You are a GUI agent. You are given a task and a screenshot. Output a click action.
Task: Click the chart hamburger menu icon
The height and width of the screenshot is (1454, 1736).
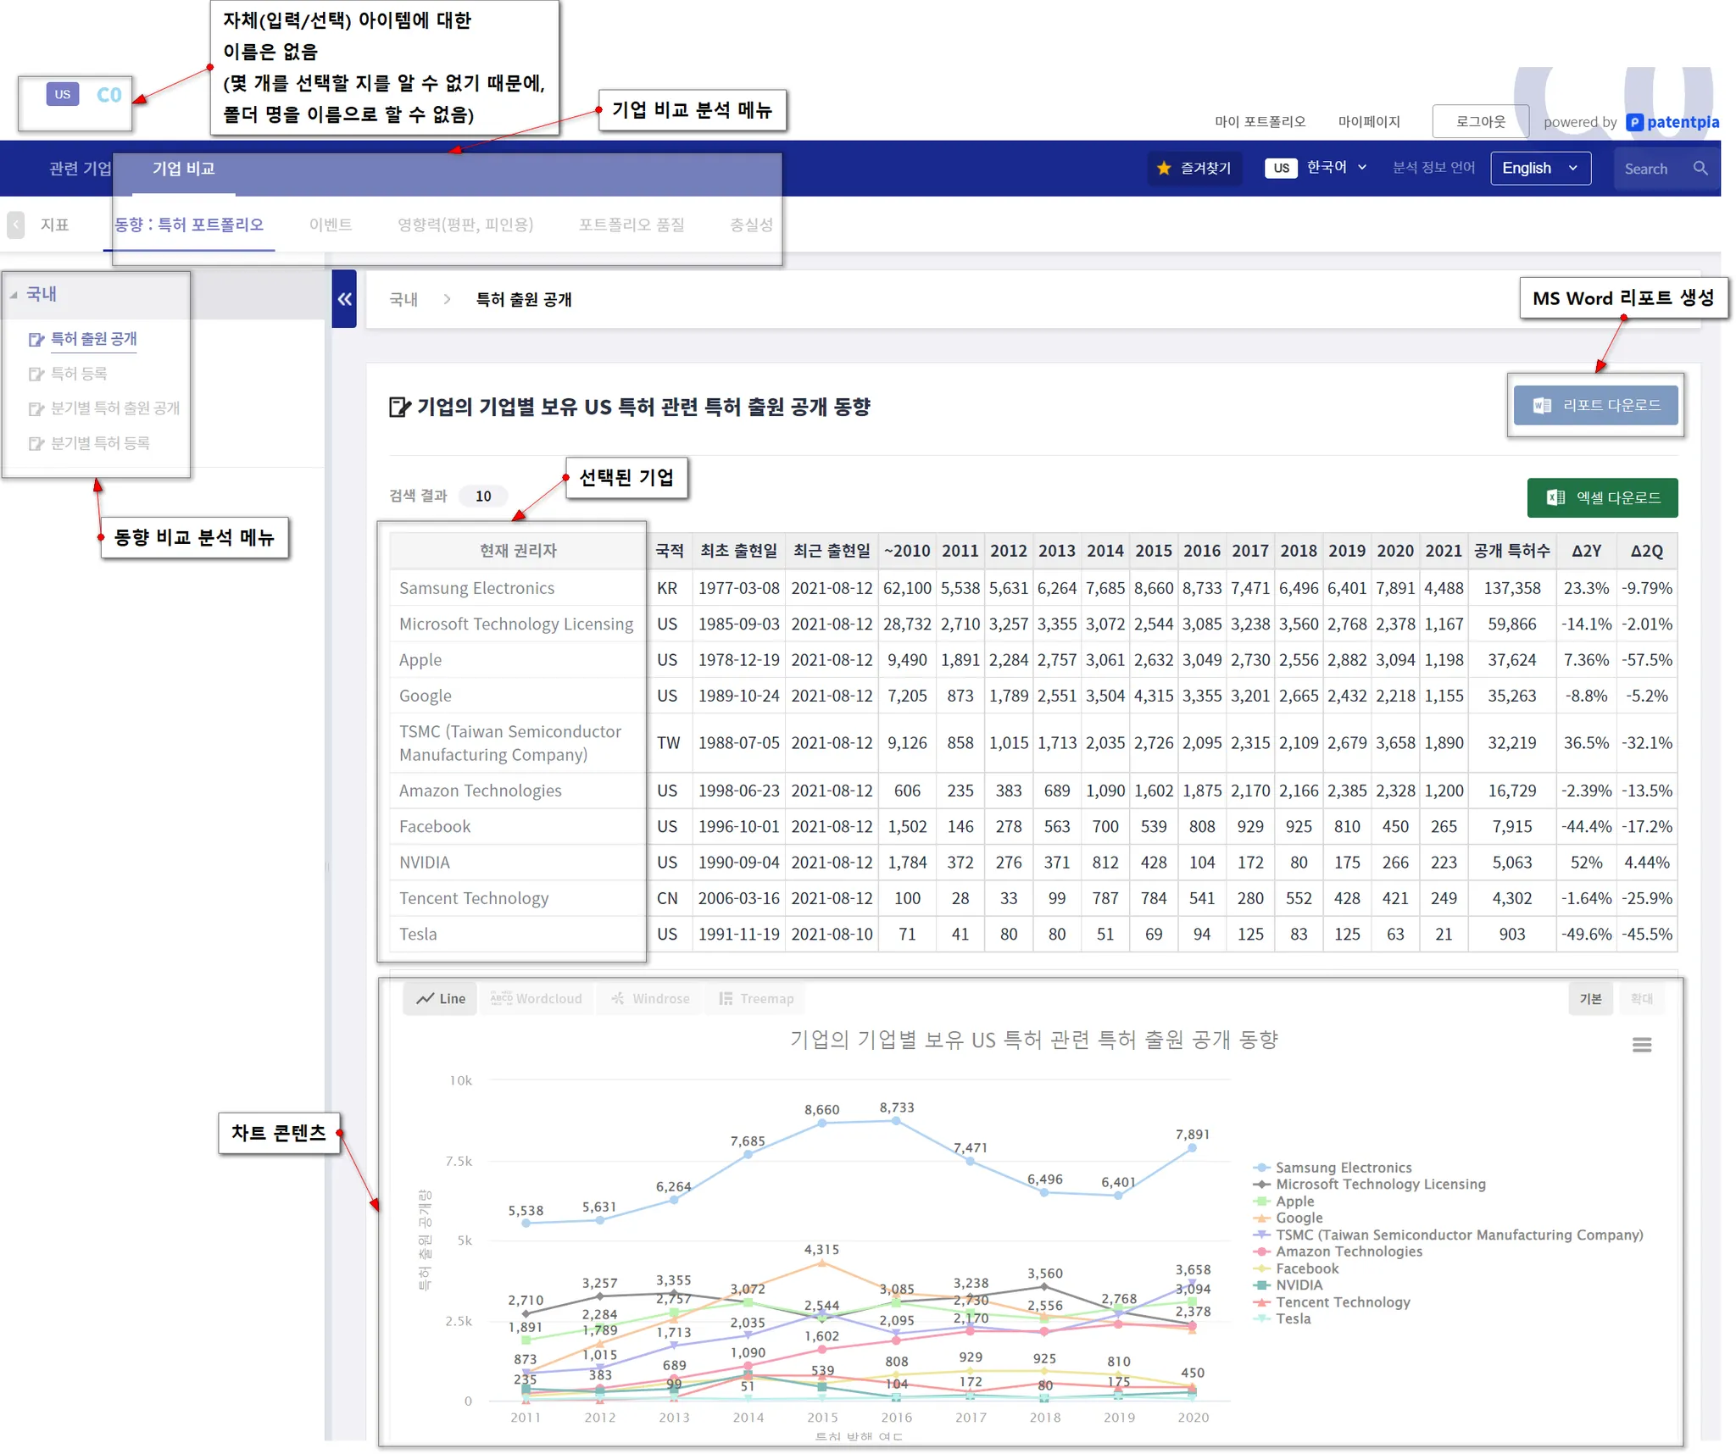[1641, 1045]
